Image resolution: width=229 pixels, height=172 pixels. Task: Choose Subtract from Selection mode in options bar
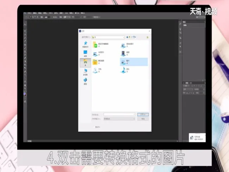coord(35,17)
